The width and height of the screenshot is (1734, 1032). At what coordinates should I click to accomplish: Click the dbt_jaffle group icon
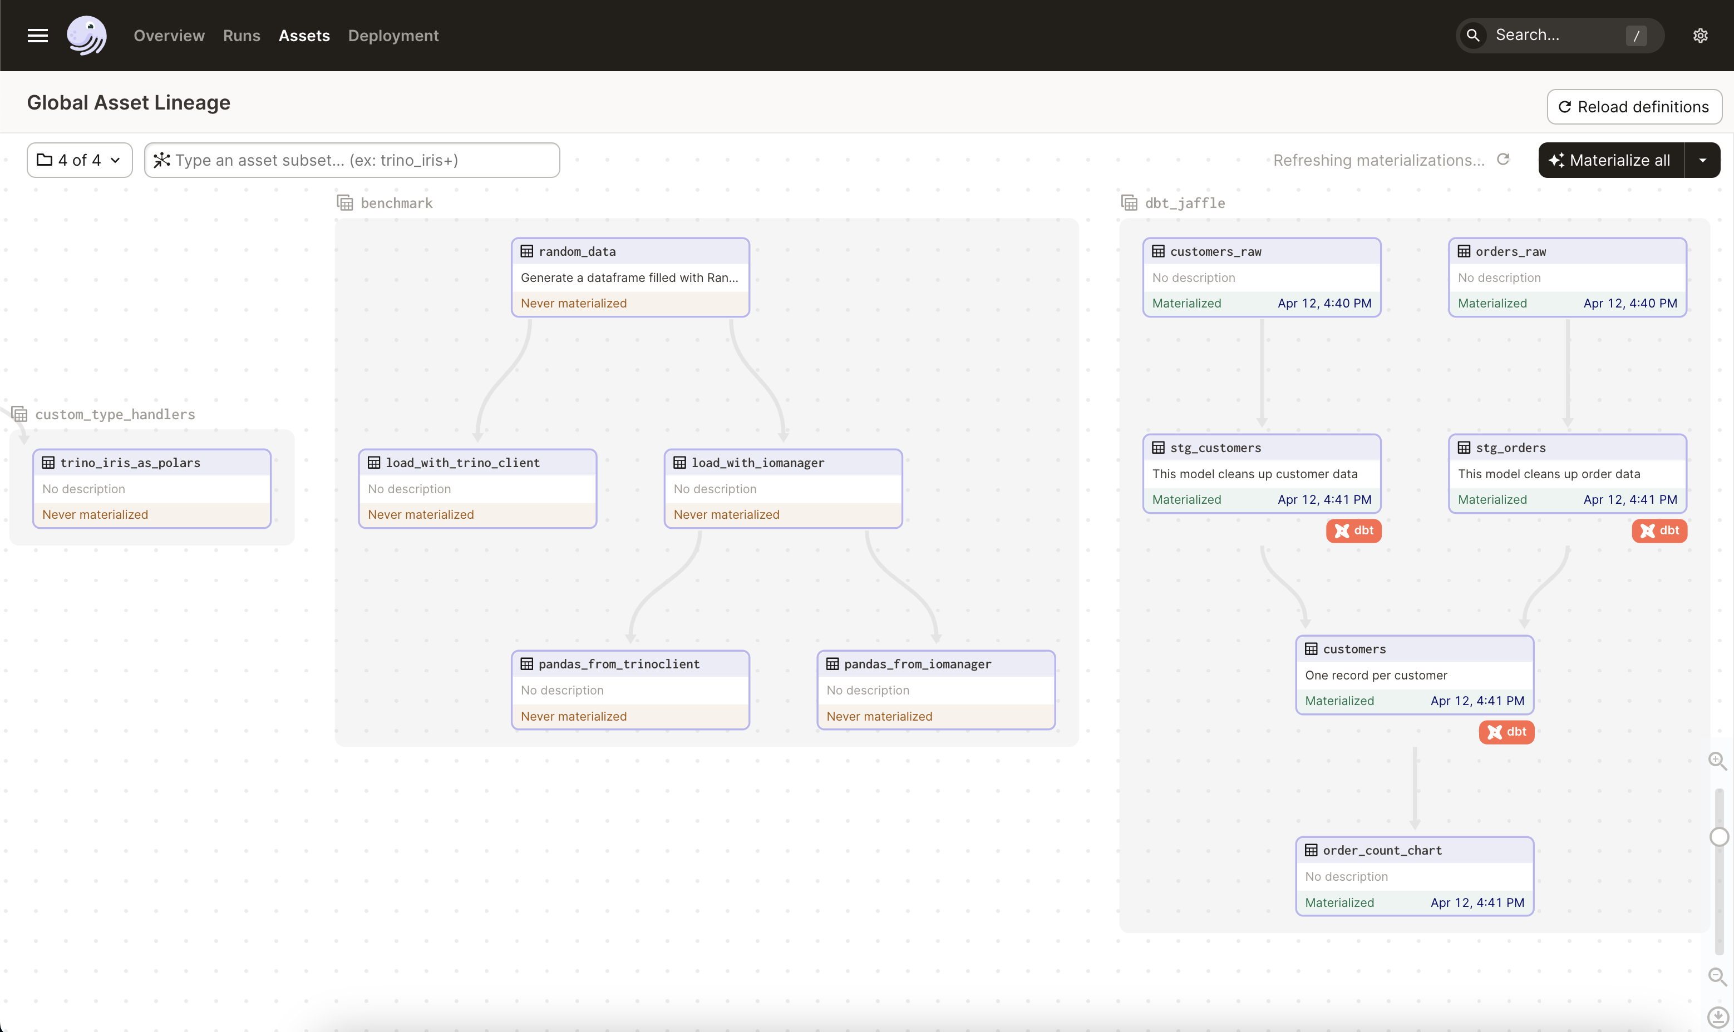1129,202
